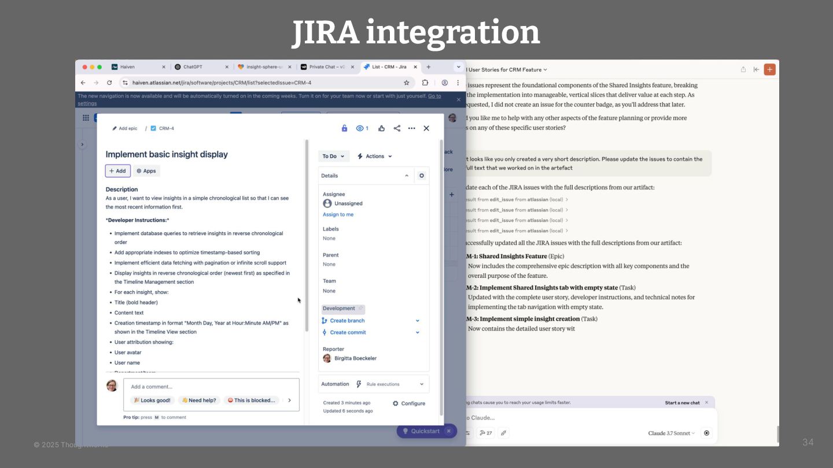Expand the Jira sidebar chevron
The width and height of the screenshot is (833, 468).
(x=82, y=144)
